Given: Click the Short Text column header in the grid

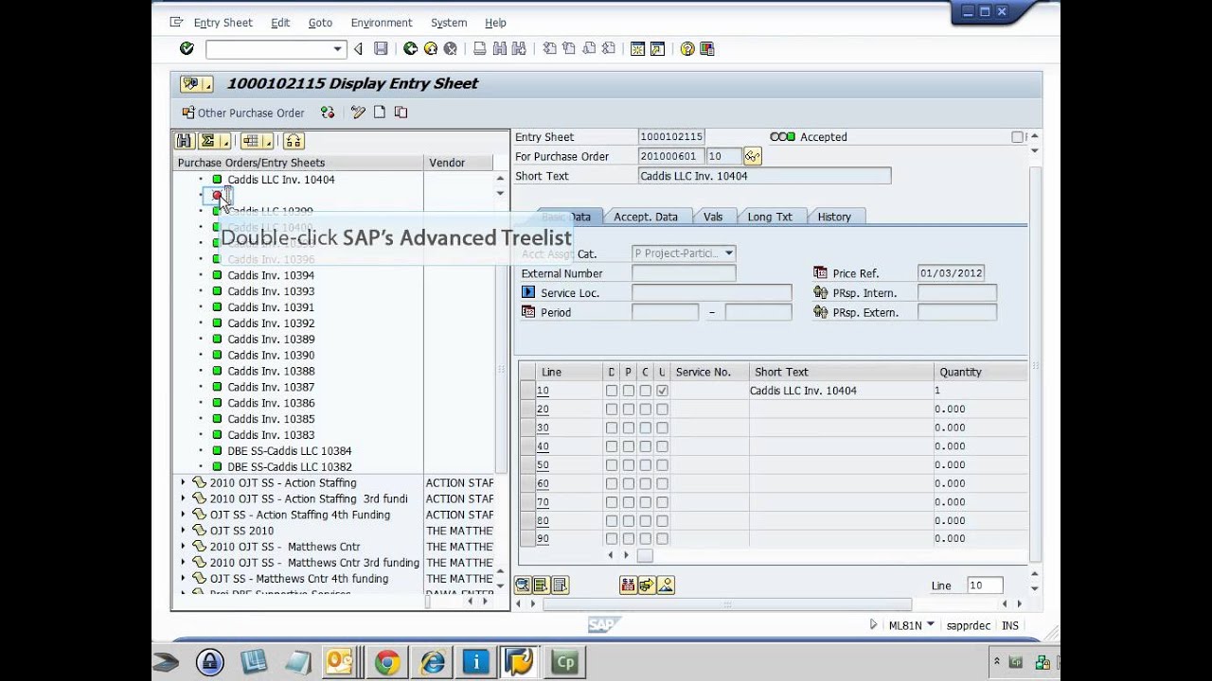Looking at the screenshot, I should coord(841,372).
